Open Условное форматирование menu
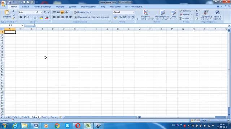Screen dimensions: 231x129 pos(145,15)
